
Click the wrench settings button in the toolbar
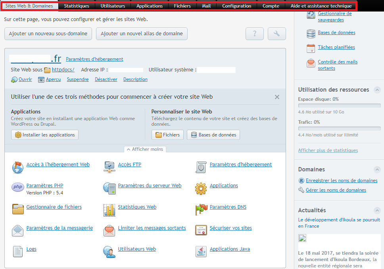click(x=277, y=34)
